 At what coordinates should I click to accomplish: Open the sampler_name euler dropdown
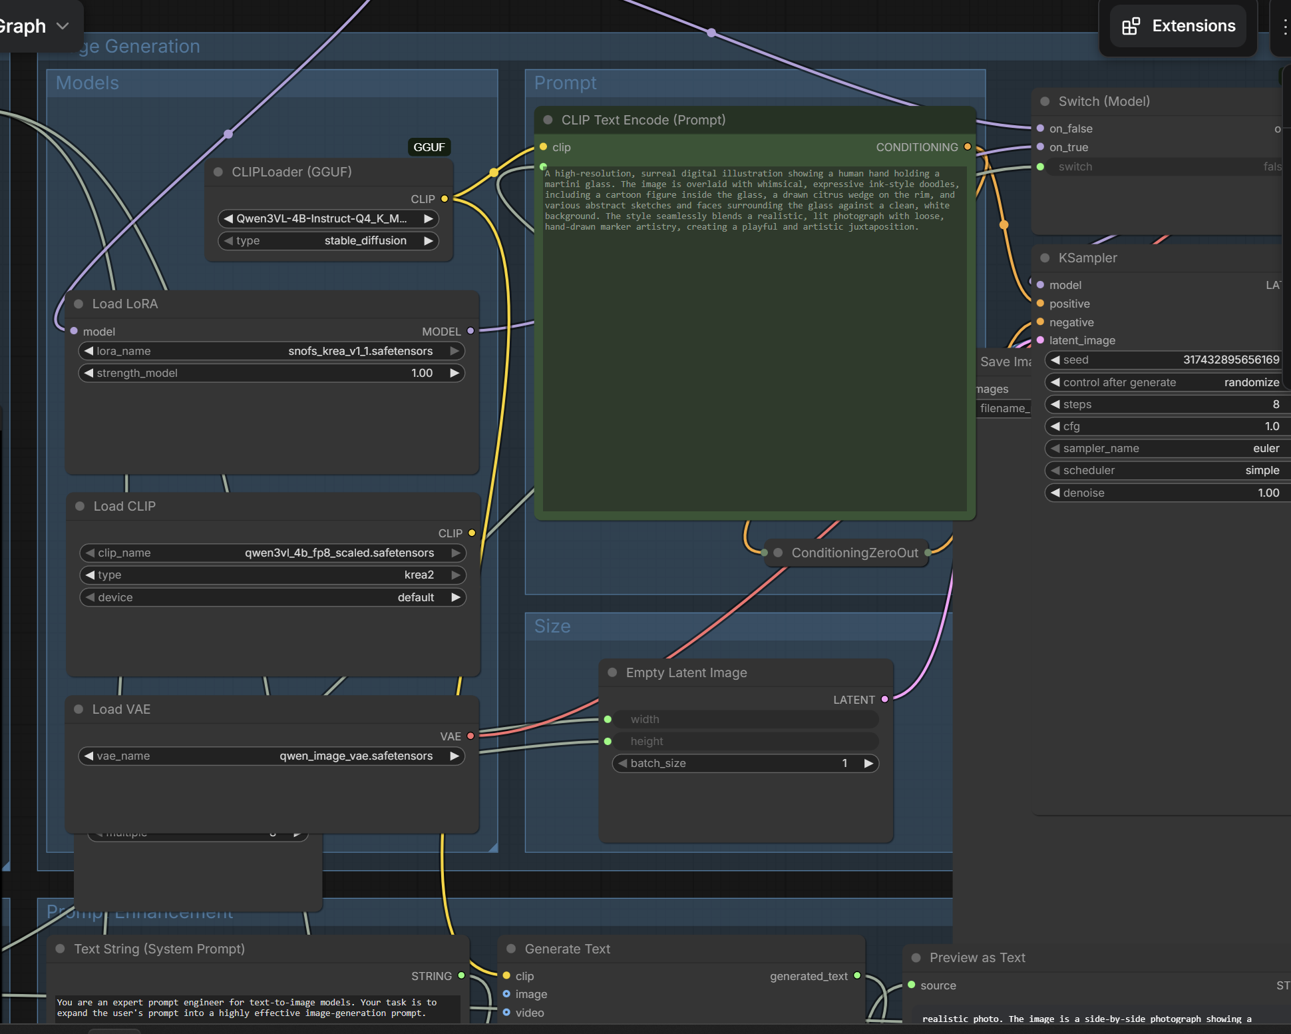(1167, 448)
